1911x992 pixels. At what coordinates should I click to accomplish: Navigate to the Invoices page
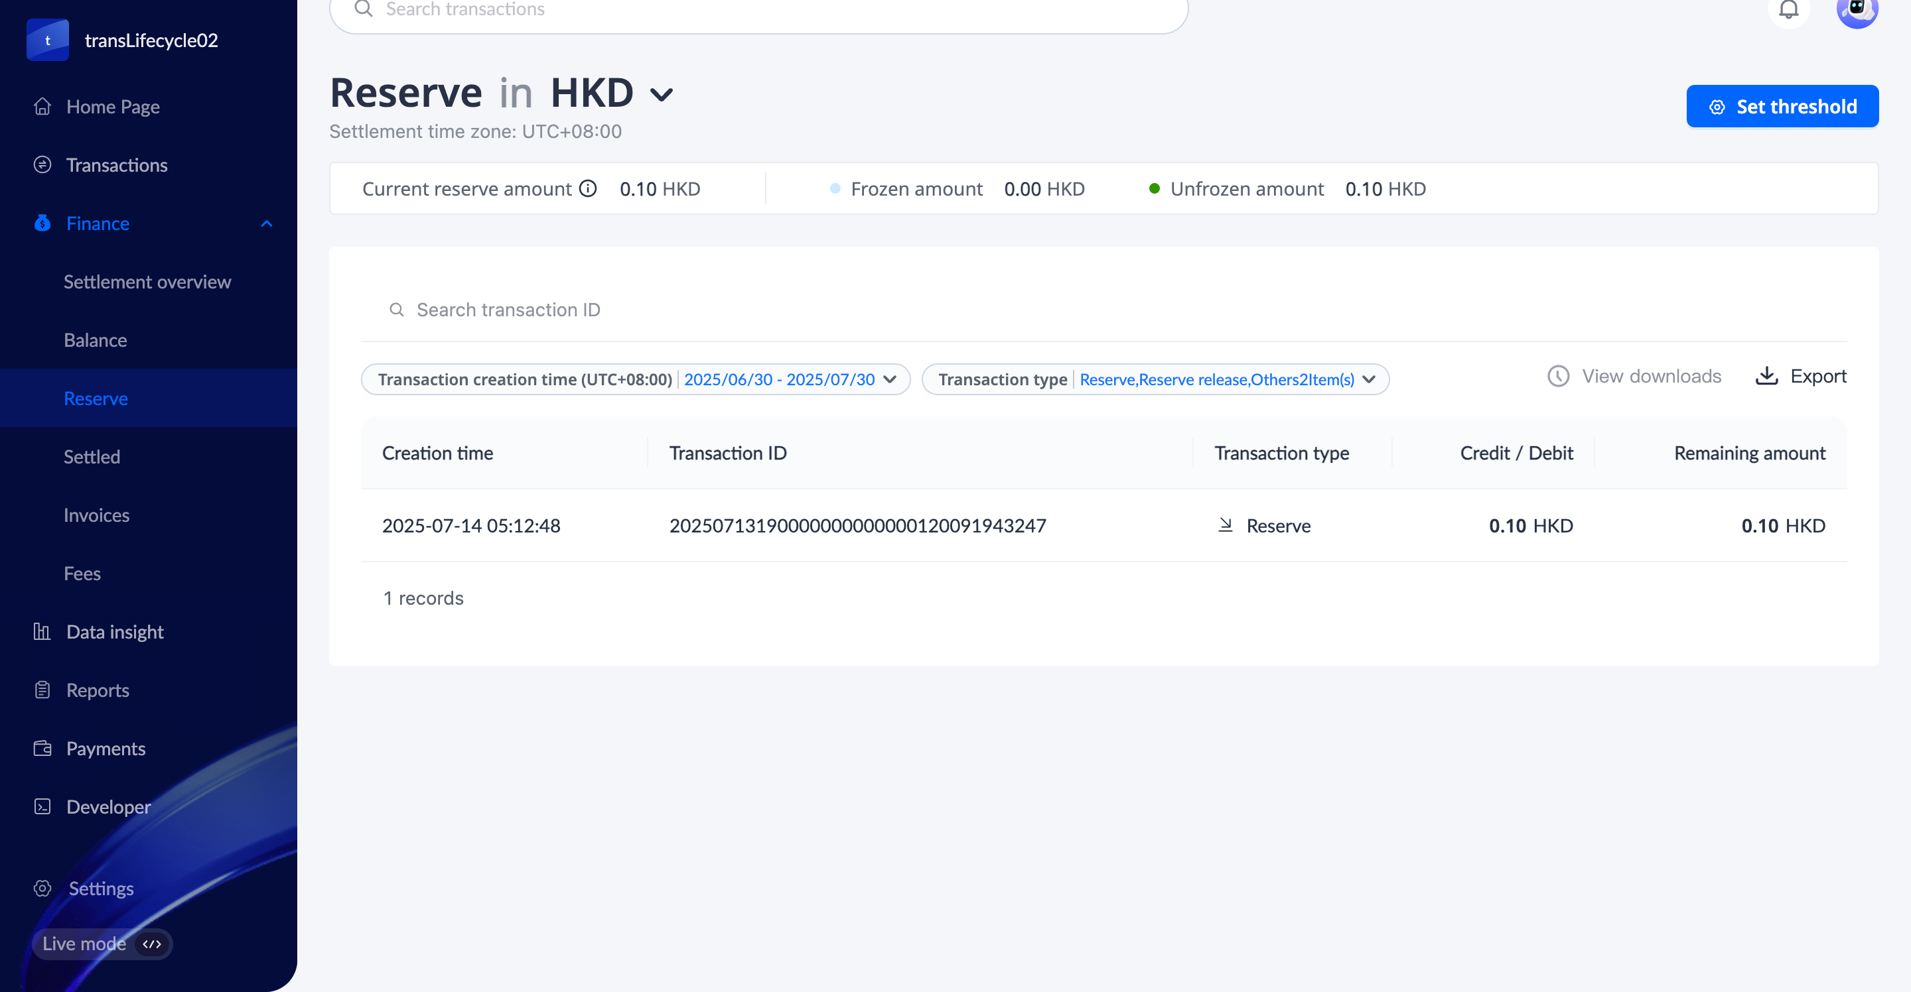[x=96, y=515]
